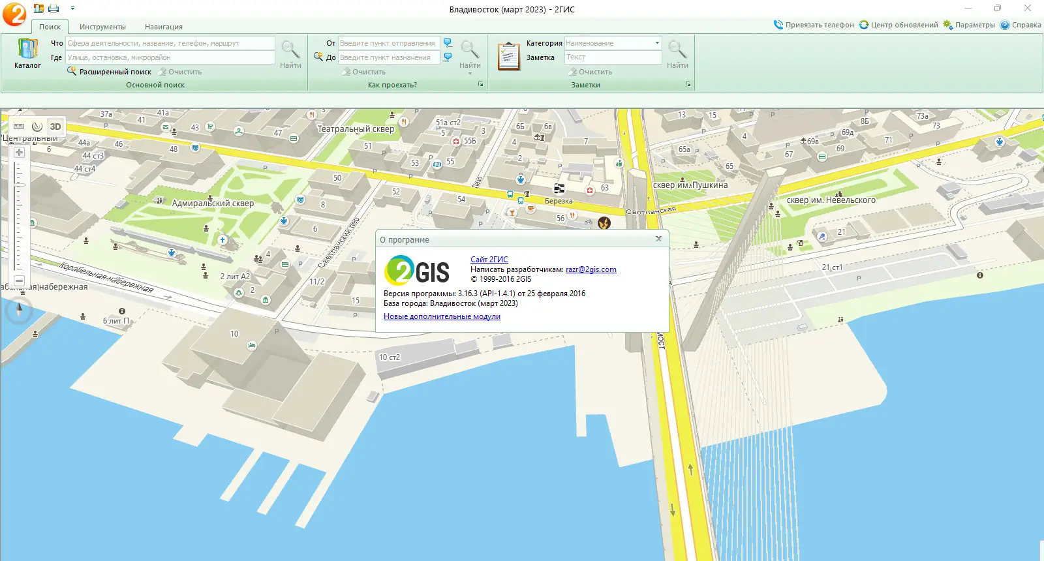
Task: Click the cocktail glass icon near building 56
Action: point(512,213)
